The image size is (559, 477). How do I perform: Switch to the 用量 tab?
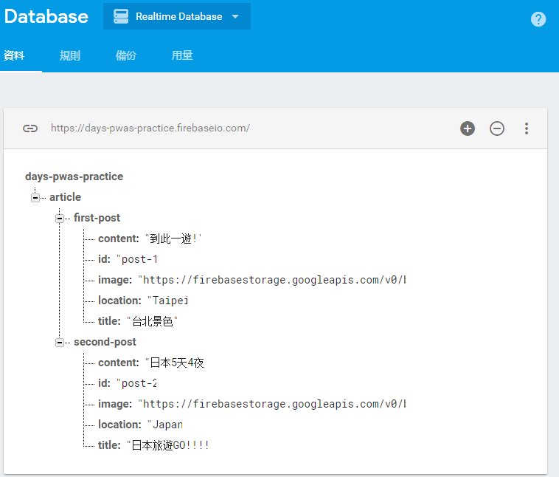pos(182,55)
